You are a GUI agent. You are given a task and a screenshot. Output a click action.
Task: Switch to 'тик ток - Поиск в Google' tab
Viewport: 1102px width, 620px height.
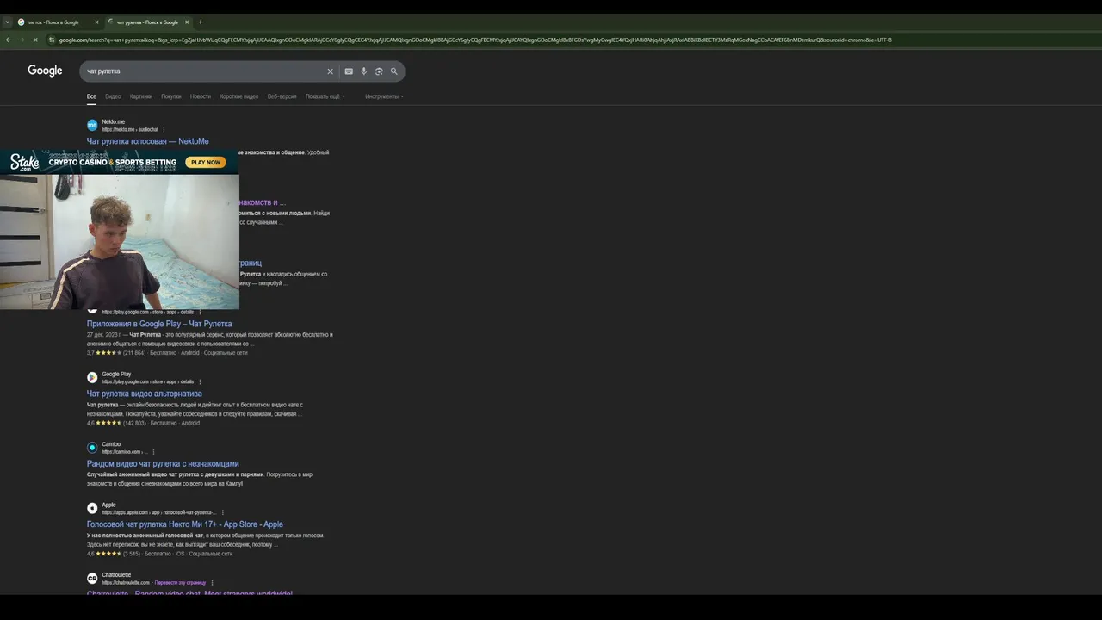point(59,22)
